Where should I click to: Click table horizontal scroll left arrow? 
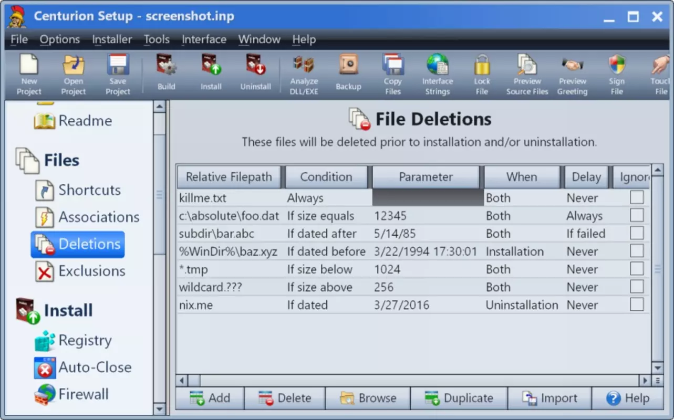[x=182, y=380]
